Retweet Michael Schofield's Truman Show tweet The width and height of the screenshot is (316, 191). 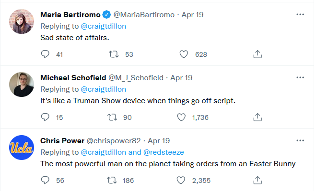coord(115,117)
